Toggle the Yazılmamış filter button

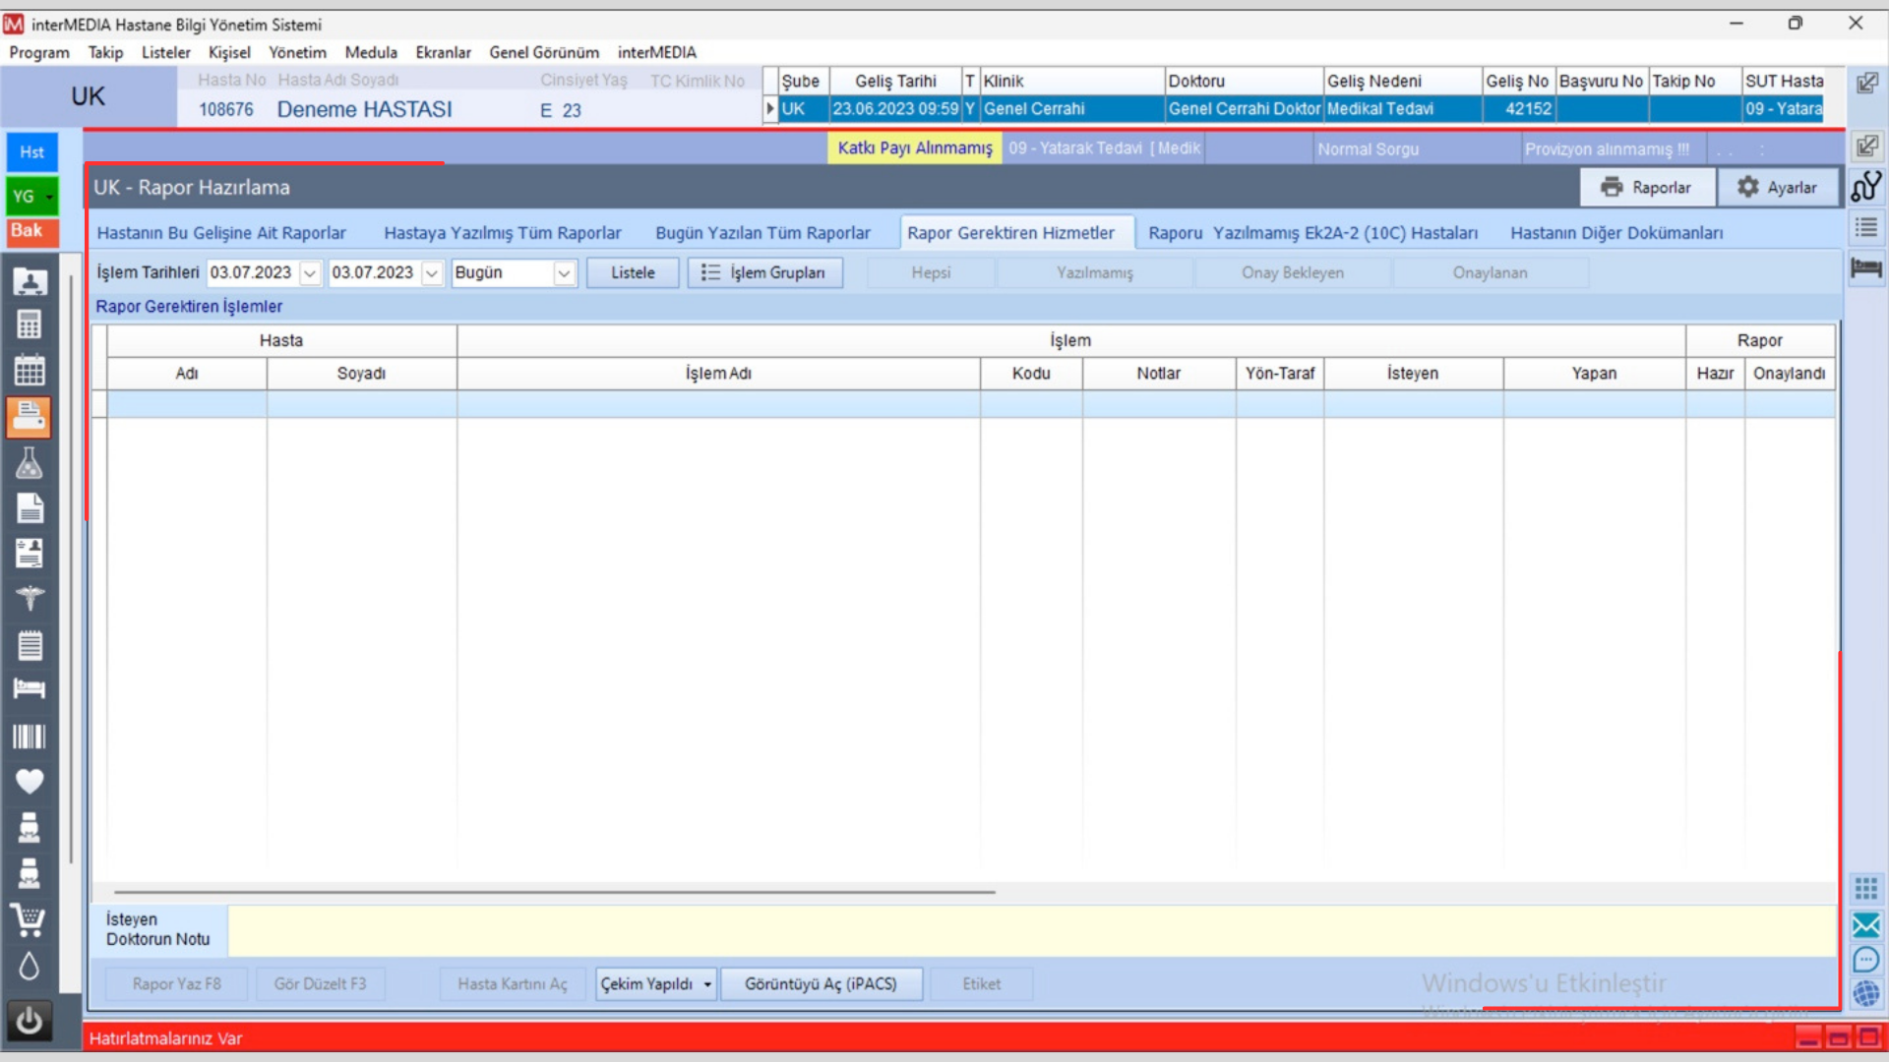point(1094,272)
